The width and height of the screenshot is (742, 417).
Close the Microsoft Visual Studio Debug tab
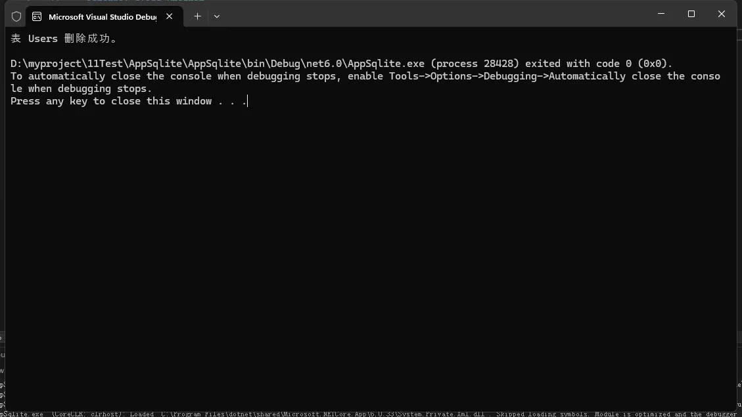170,16
